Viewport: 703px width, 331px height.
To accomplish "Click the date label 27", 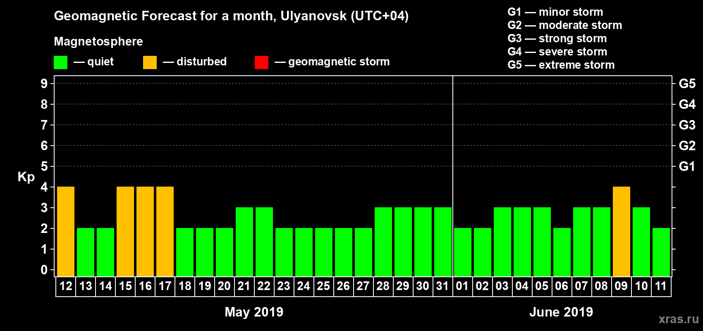I will tap(363, 286).
